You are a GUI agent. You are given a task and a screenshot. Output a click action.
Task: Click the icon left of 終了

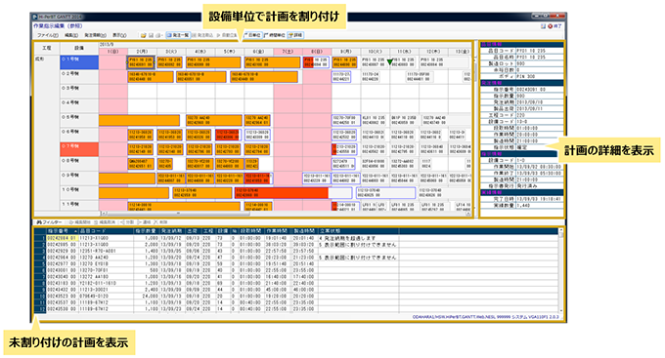click(544, 26)
